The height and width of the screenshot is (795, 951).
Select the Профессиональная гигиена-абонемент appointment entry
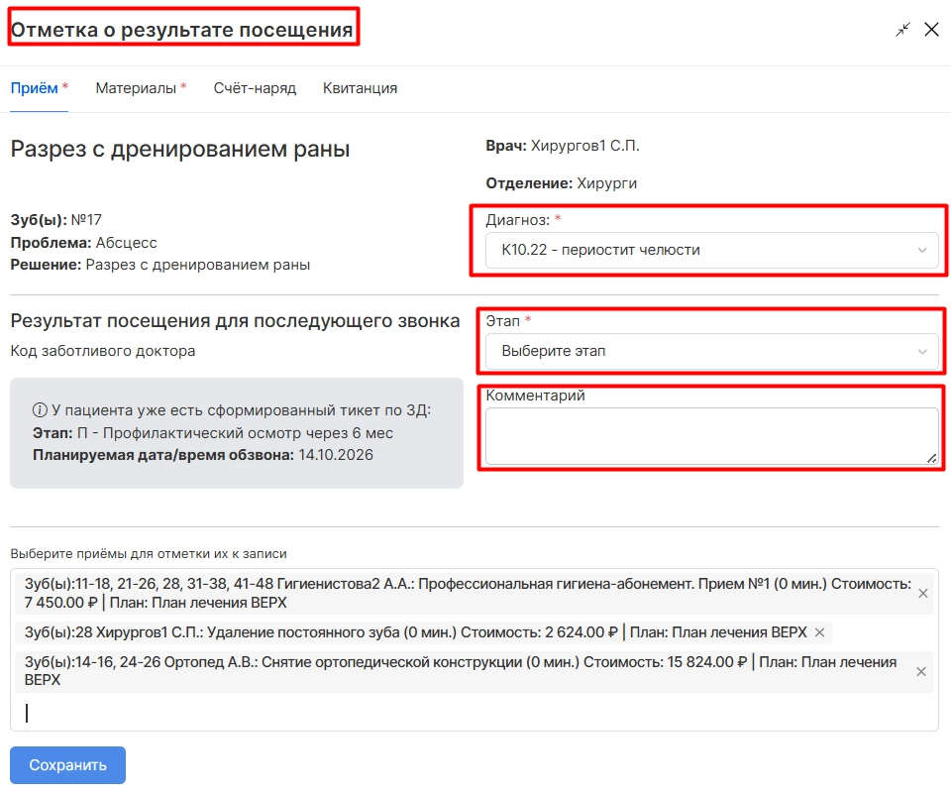(x=467, y=594)
